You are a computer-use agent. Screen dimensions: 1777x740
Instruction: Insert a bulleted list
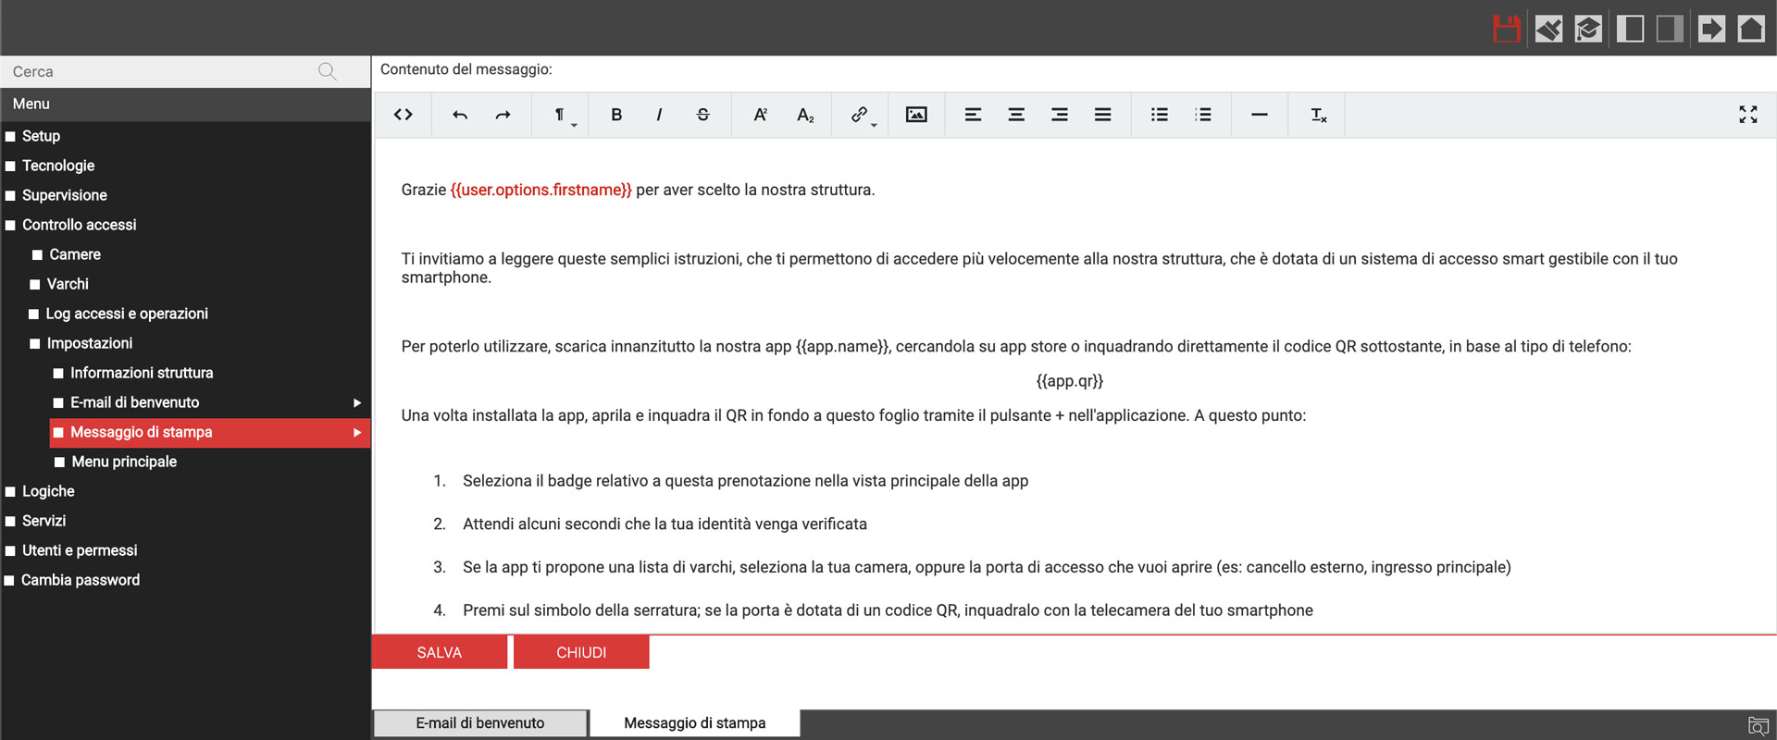(x=1159, y=115)
